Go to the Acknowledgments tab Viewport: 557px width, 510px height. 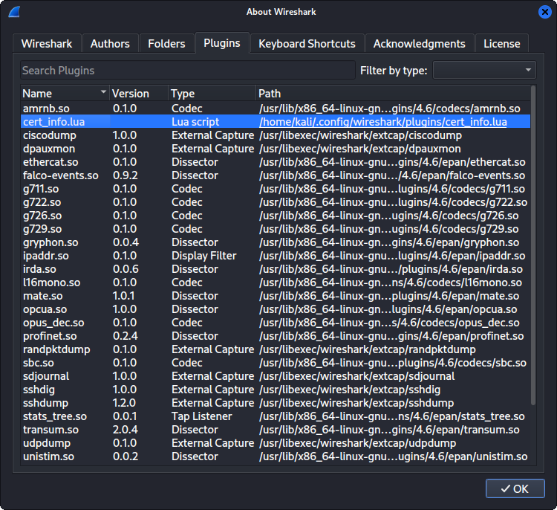tap(419, 43)
